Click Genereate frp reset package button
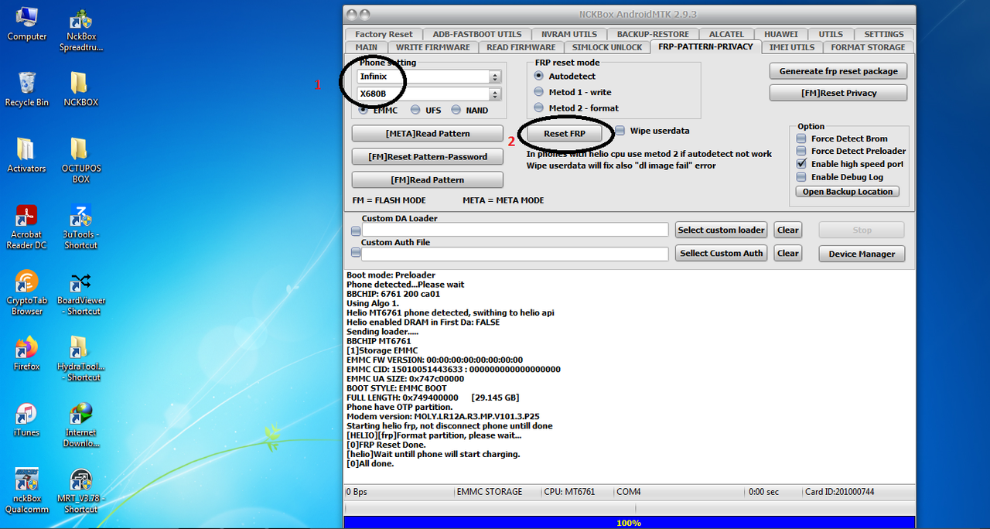Screen dimensions: 990x529 (x=838, y=71)
